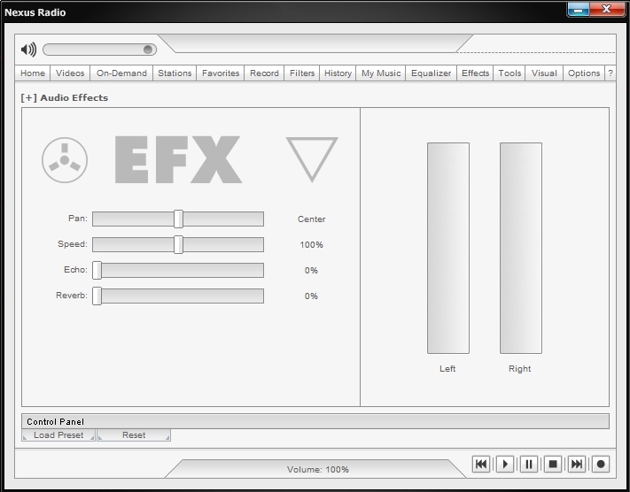Click the Right channel level meter

pos(521,248)
